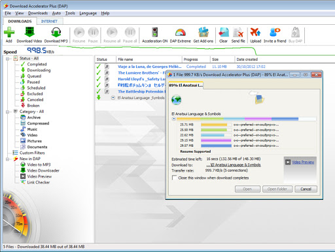Enable Close this window when download completes
335x252 pixels.
tap(174, 178)
